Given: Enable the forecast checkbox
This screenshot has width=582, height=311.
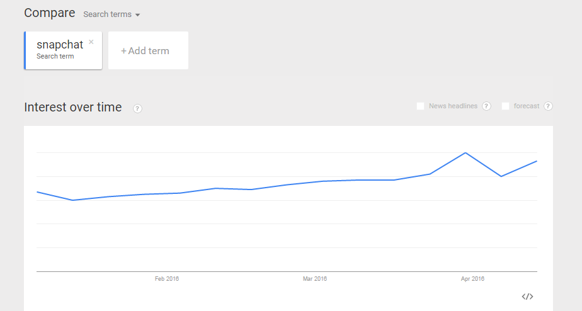Looking at the screenshot, I should (505, 106).
